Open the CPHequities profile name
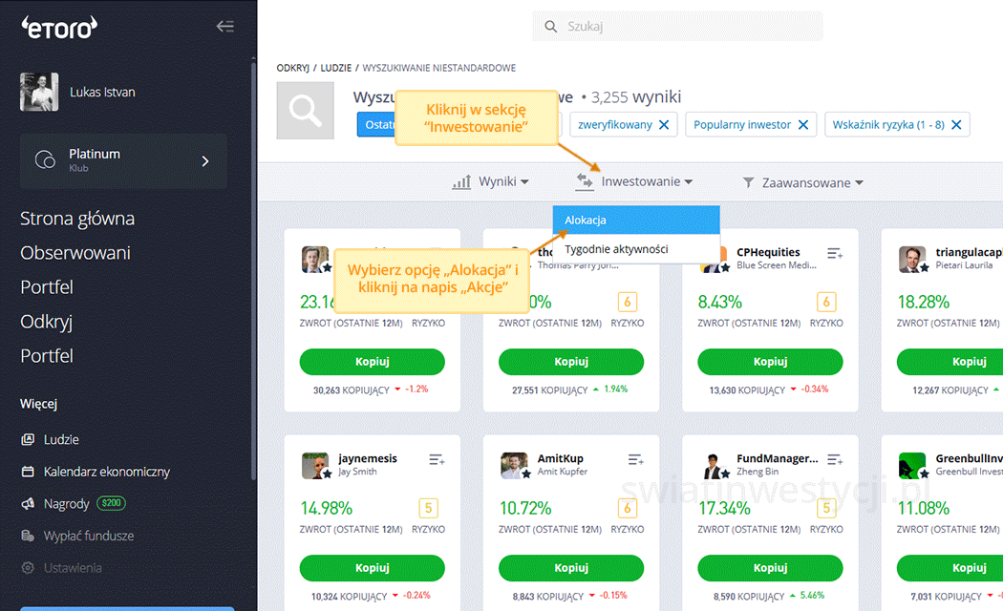The image size is (1003, 611). click(x=768, y=252)
